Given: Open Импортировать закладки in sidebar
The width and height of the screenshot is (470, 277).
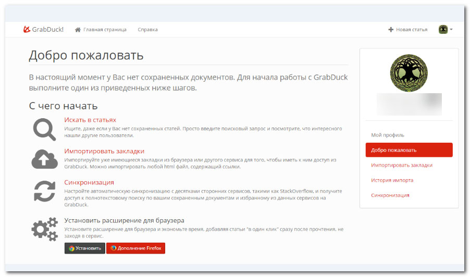Looking at the screenshot, I should [402, 165].
